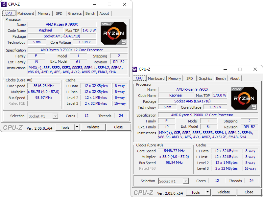Minimize the left CPU-Z window
This screenshot has height=197, width=263.
(95, 4)
